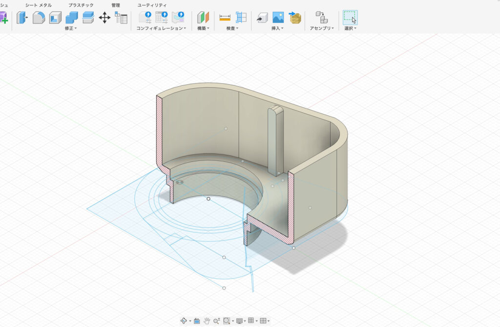Expand the 修正 dropdown menu
Viewport: 500px width, 327px height.
pos(71,29)
